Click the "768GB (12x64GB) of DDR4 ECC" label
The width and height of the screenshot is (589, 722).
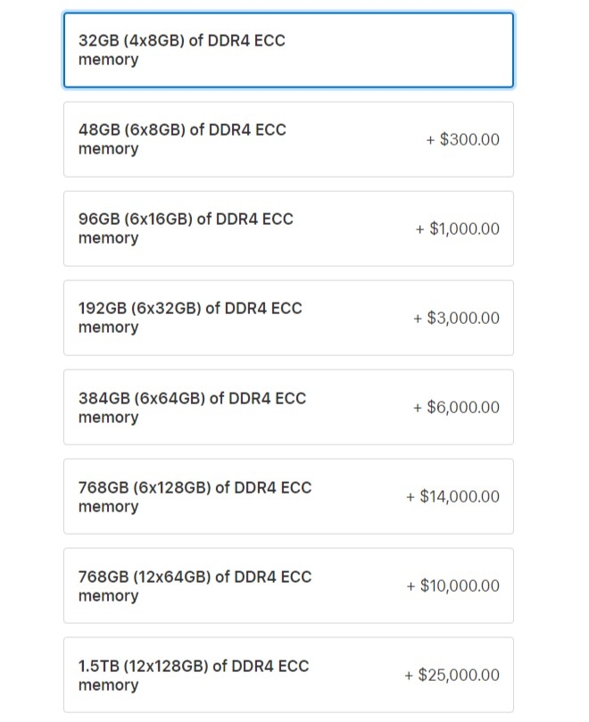[x=195, y=577]
